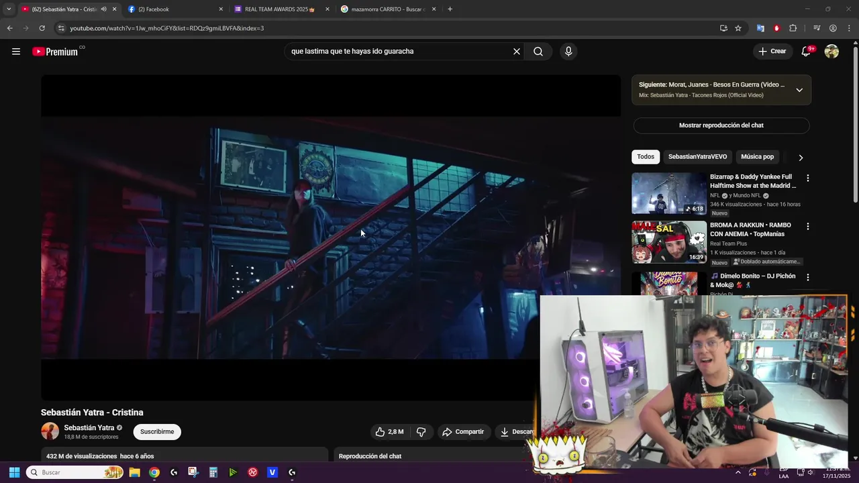Click the browser address bar URL

point(166,28)
